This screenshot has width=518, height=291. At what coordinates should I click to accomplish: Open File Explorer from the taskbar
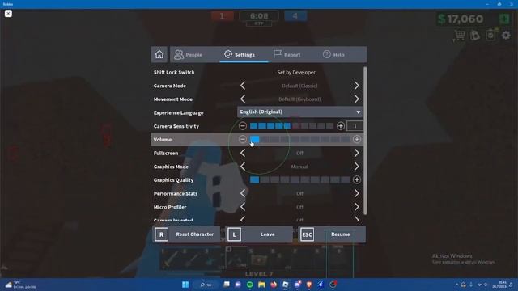[x=261, y=285]
